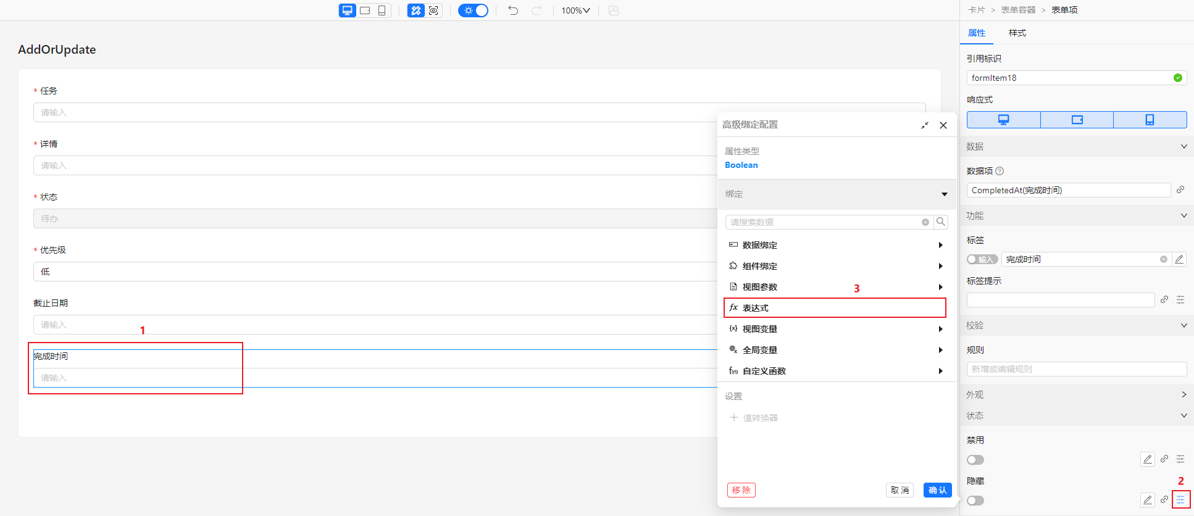Clear the binding search field
The image size is (1194, 516).
(x=925, y=222)
